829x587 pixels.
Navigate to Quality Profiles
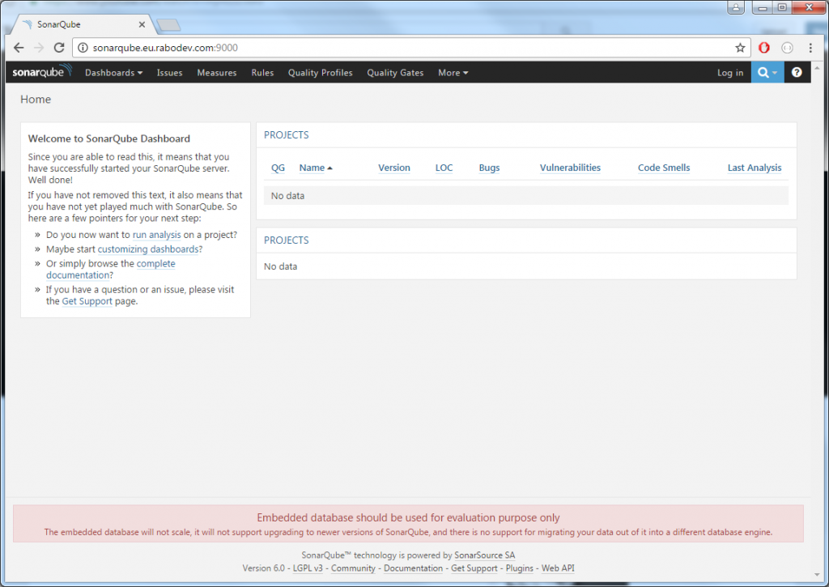coord(321,72)
